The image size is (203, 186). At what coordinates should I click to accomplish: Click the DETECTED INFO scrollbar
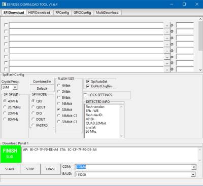point(121,121)
